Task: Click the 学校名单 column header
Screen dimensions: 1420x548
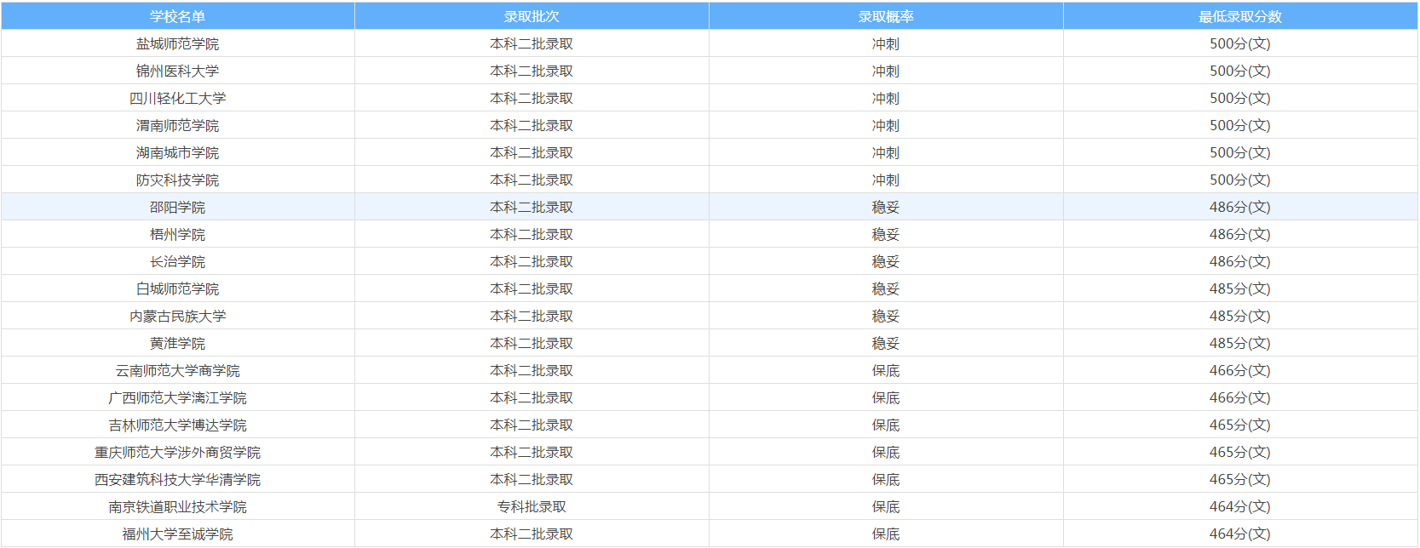Action: [177, 16]
